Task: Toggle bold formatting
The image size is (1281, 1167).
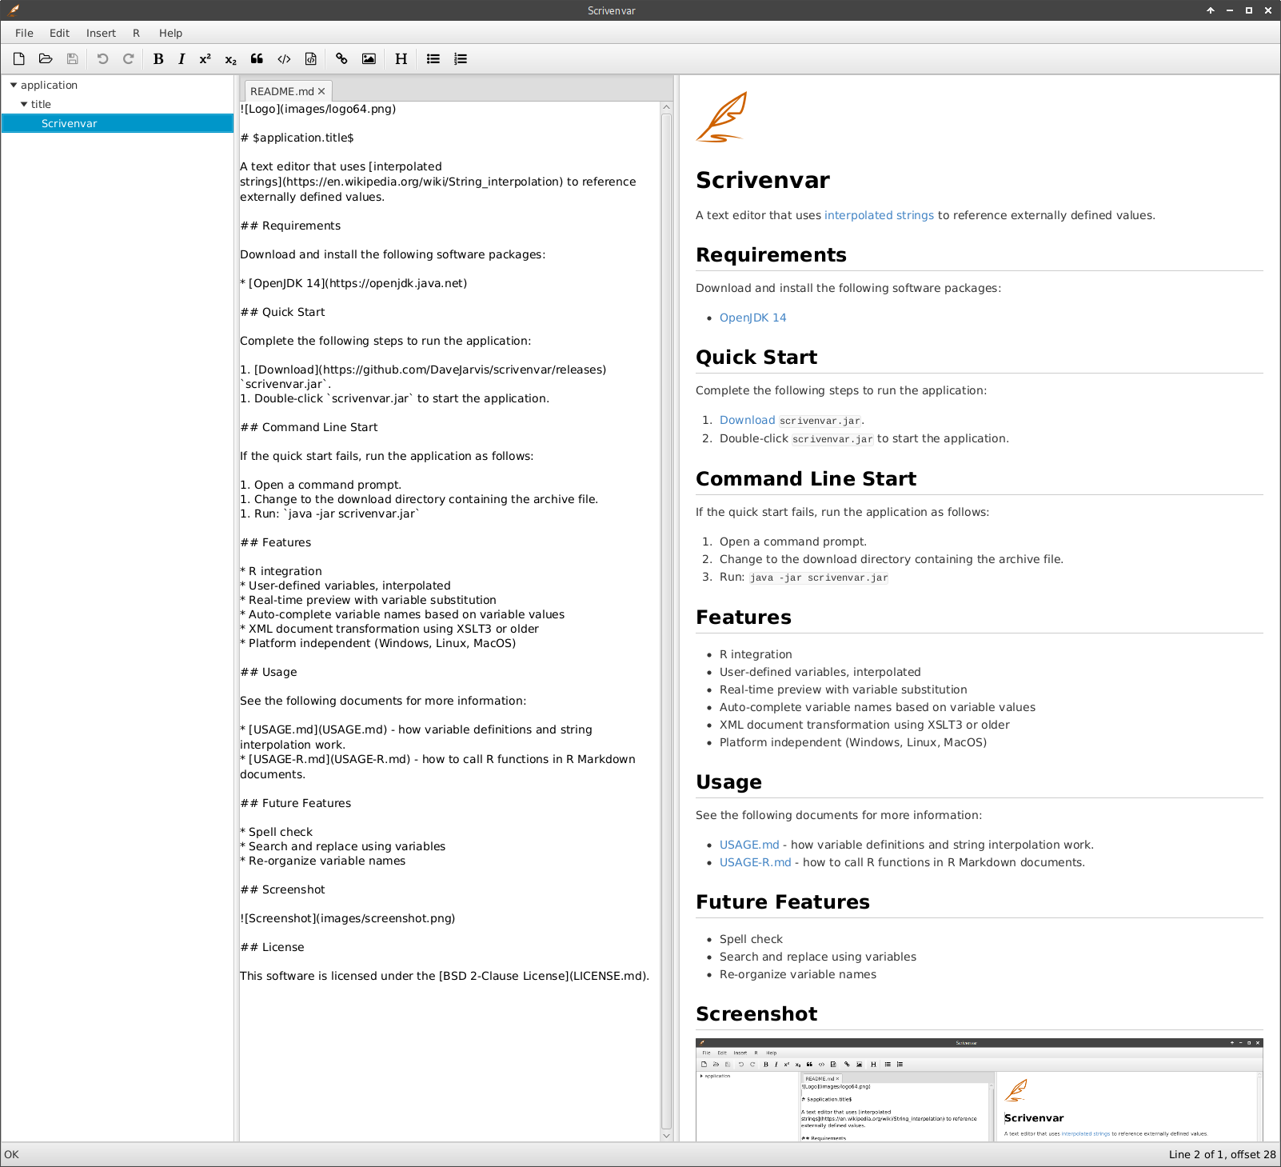Action: pyautogui.click(x=158, y=58)
